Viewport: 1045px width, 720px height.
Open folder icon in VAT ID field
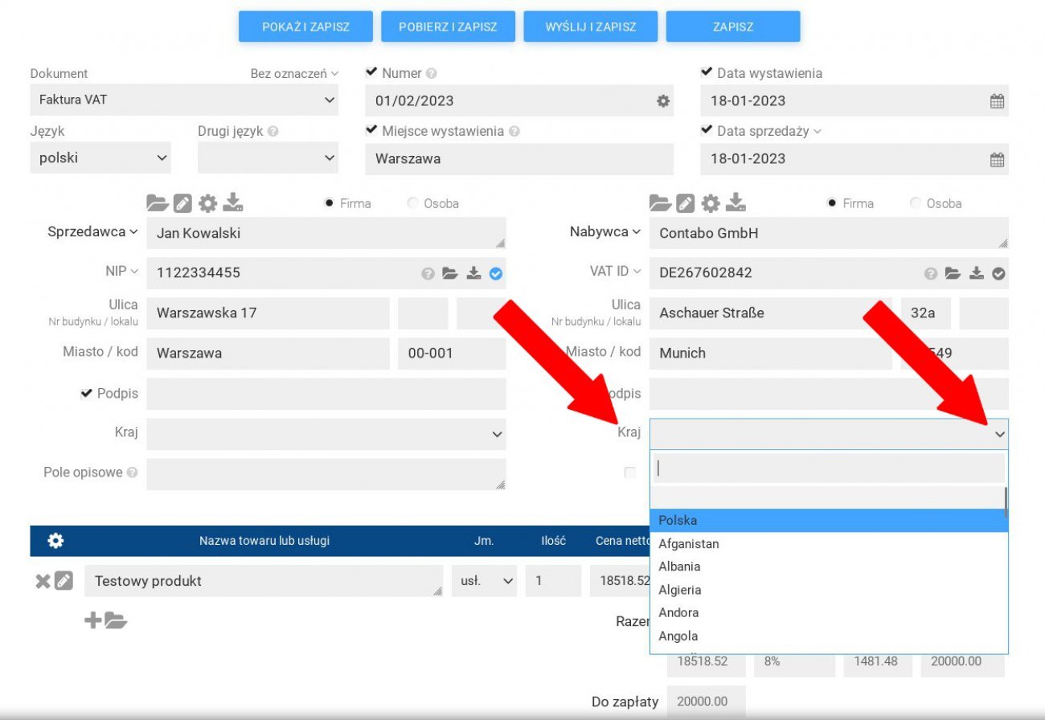click(x=953, y=273)
